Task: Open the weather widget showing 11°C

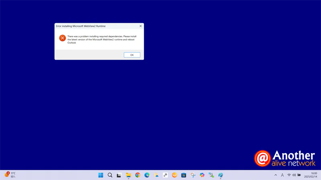Action: click(10, 175)
